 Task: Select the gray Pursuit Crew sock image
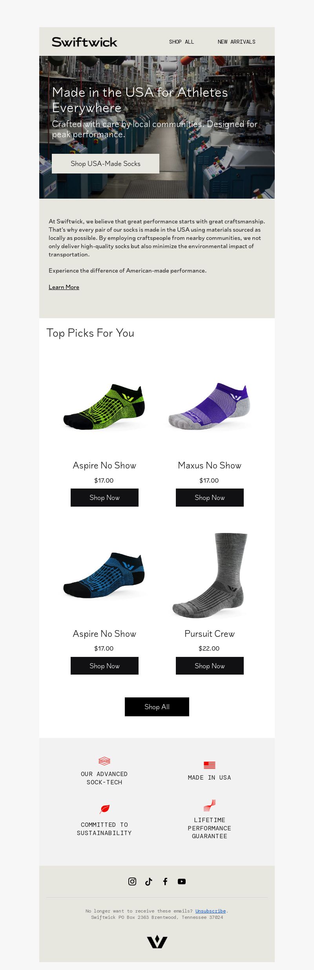coord(210,575)
